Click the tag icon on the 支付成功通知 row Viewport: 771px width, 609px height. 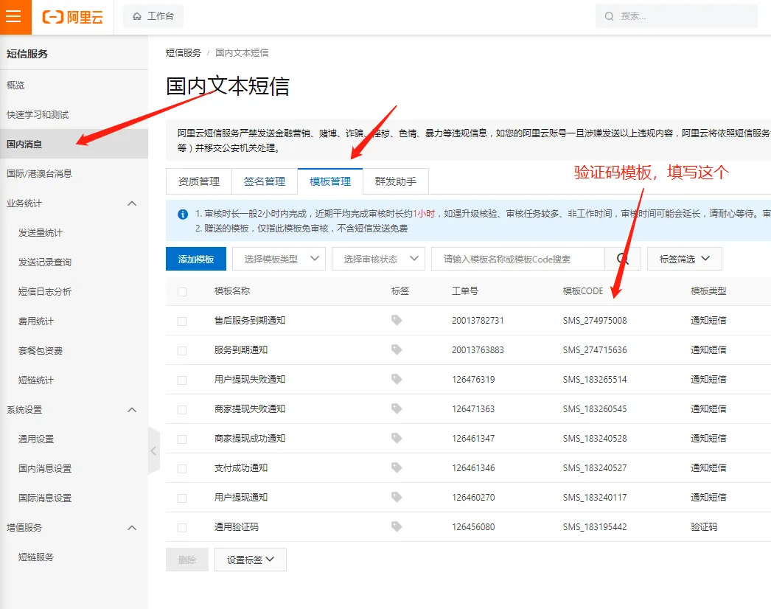pos(397,467)
